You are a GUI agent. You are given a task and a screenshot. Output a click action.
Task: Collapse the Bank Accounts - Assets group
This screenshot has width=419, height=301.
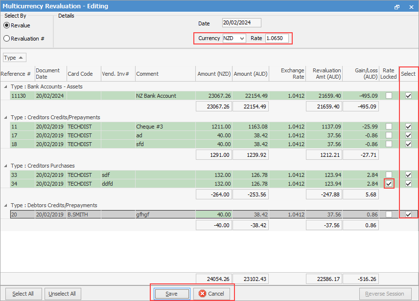(x=6, y=86)
